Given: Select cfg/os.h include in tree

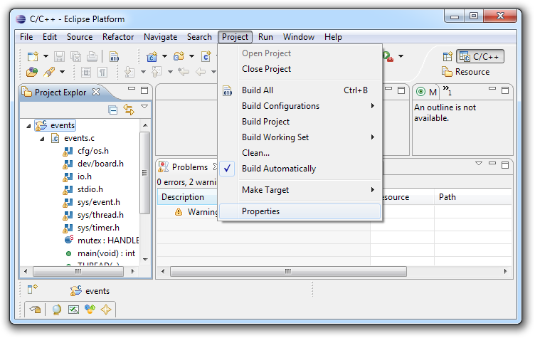Looking at the screenshot, I should [92, 151].
